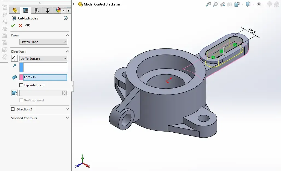
Task: Enable Flip side to cut checkbox
Action: [21, 85]
